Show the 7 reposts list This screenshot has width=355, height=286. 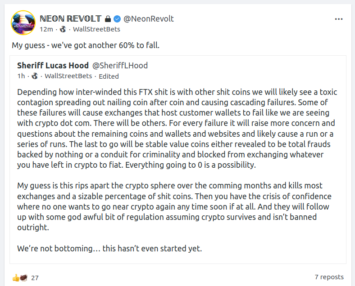coord(329,277)
